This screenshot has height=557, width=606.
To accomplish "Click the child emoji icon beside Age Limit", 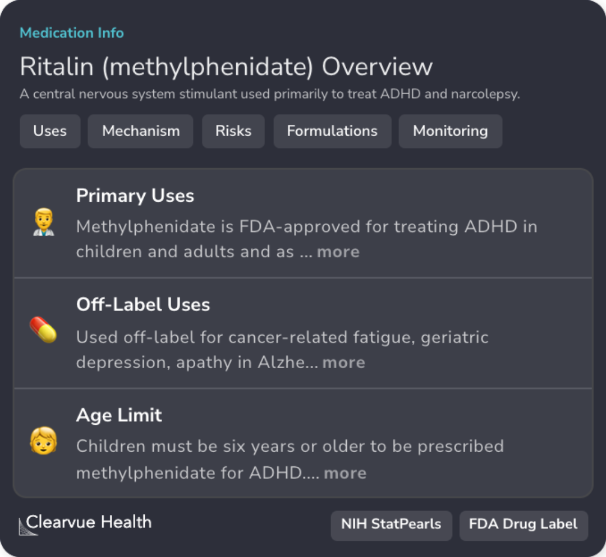I will (43, 443).
